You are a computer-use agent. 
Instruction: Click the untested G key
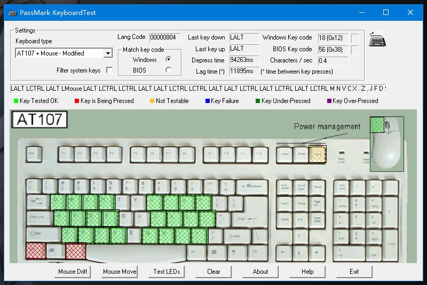125,218
